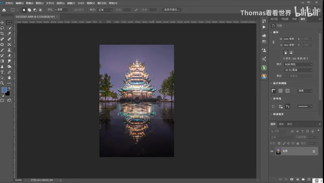Click the background black color swatch

click(x=8, y=94)
